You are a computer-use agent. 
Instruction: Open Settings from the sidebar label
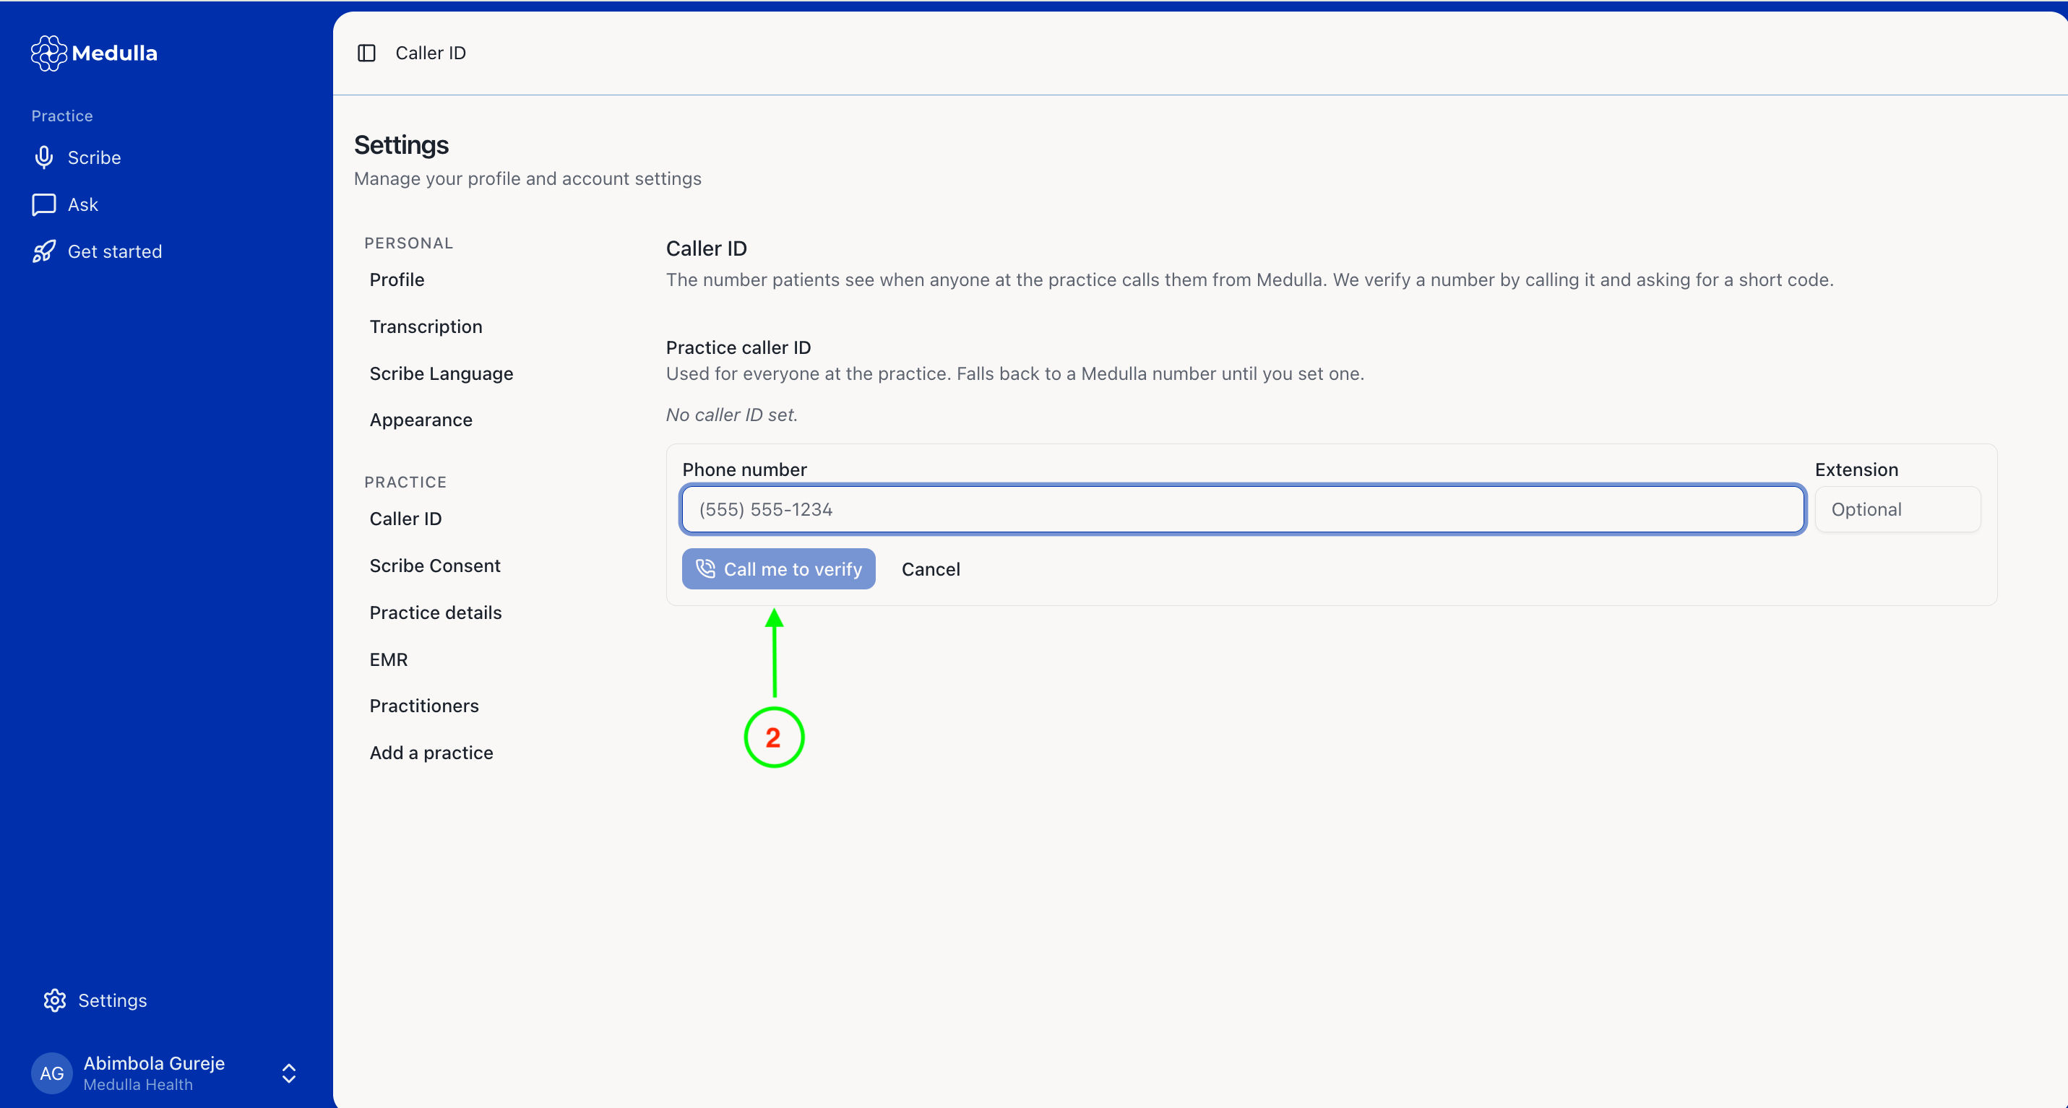point(113,1000)
